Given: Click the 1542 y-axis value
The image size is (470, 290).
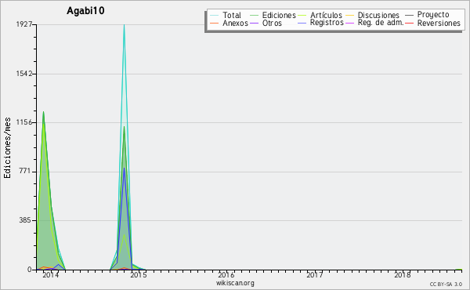Looking at the screenshot, I should pos(24,74).
